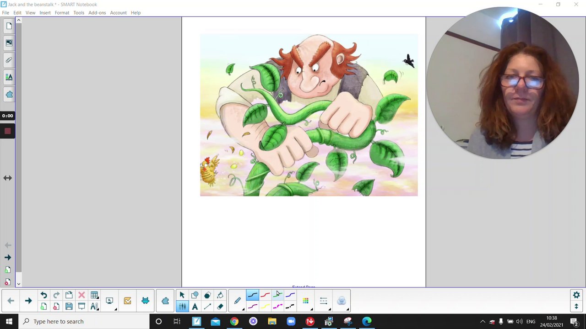586x329 pixels.
Task: Open the Attachments paperclip tab
Action: tap(9, 60)
